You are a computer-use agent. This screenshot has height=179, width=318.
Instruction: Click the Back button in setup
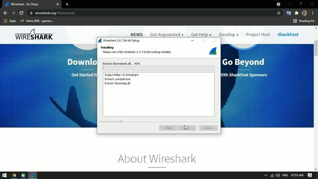click(168, 128)
